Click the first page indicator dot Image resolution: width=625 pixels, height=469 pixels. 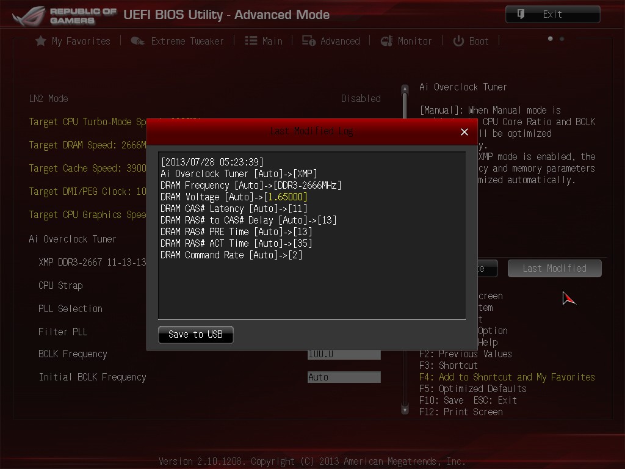[551, 38]
